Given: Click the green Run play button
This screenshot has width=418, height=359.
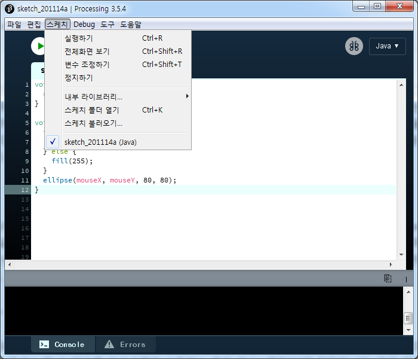Looking at the screenshot, I should click(x=39, y=46).
